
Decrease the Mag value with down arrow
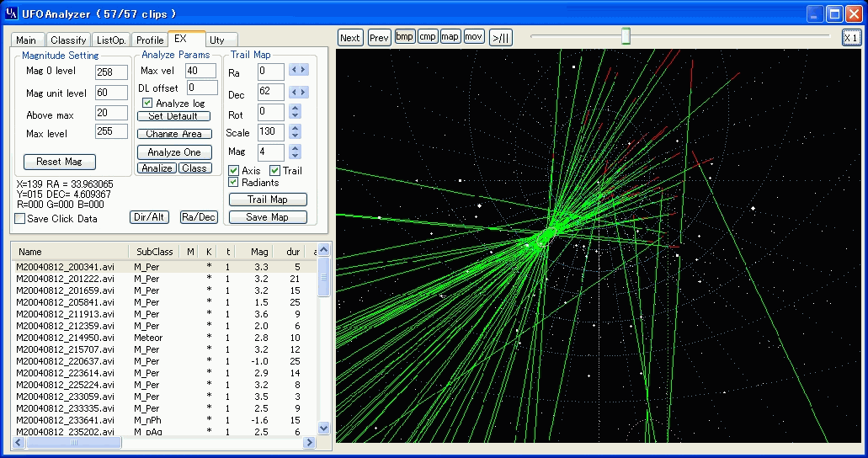point(295,156)
